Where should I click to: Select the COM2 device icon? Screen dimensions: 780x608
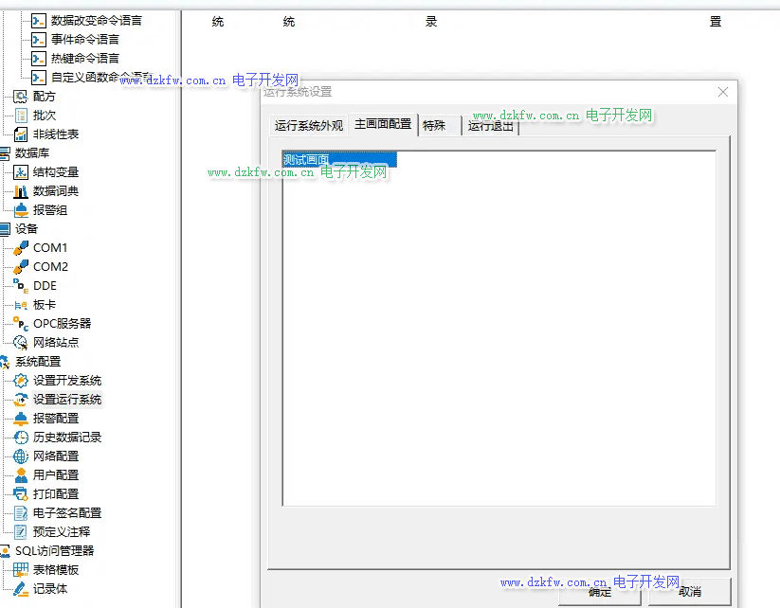coord(21,267)
